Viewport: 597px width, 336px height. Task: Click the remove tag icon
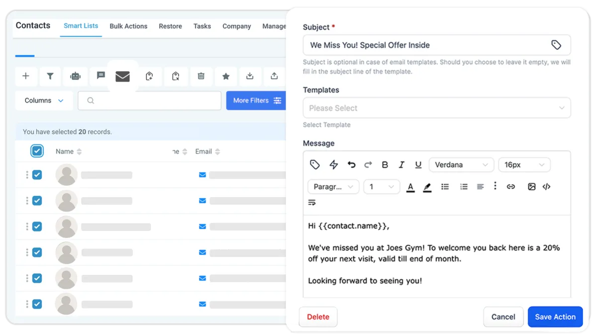tap(176, 76)
